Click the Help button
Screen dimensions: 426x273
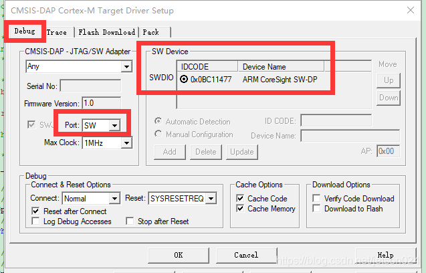(x=385, y=255)
